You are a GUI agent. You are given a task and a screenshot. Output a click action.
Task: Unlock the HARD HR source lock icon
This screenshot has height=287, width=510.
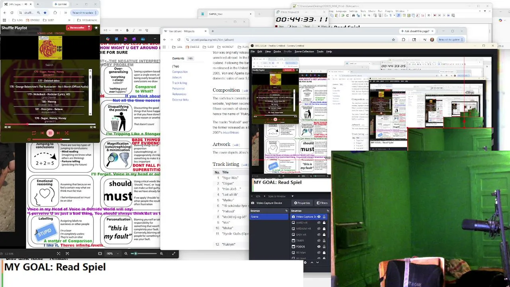tap(324, 223)
